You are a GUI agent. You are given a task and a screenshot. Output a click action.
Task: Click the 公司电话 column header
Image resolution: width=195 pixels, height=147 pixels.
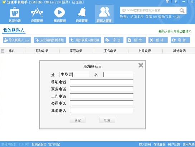coord(145,51)
